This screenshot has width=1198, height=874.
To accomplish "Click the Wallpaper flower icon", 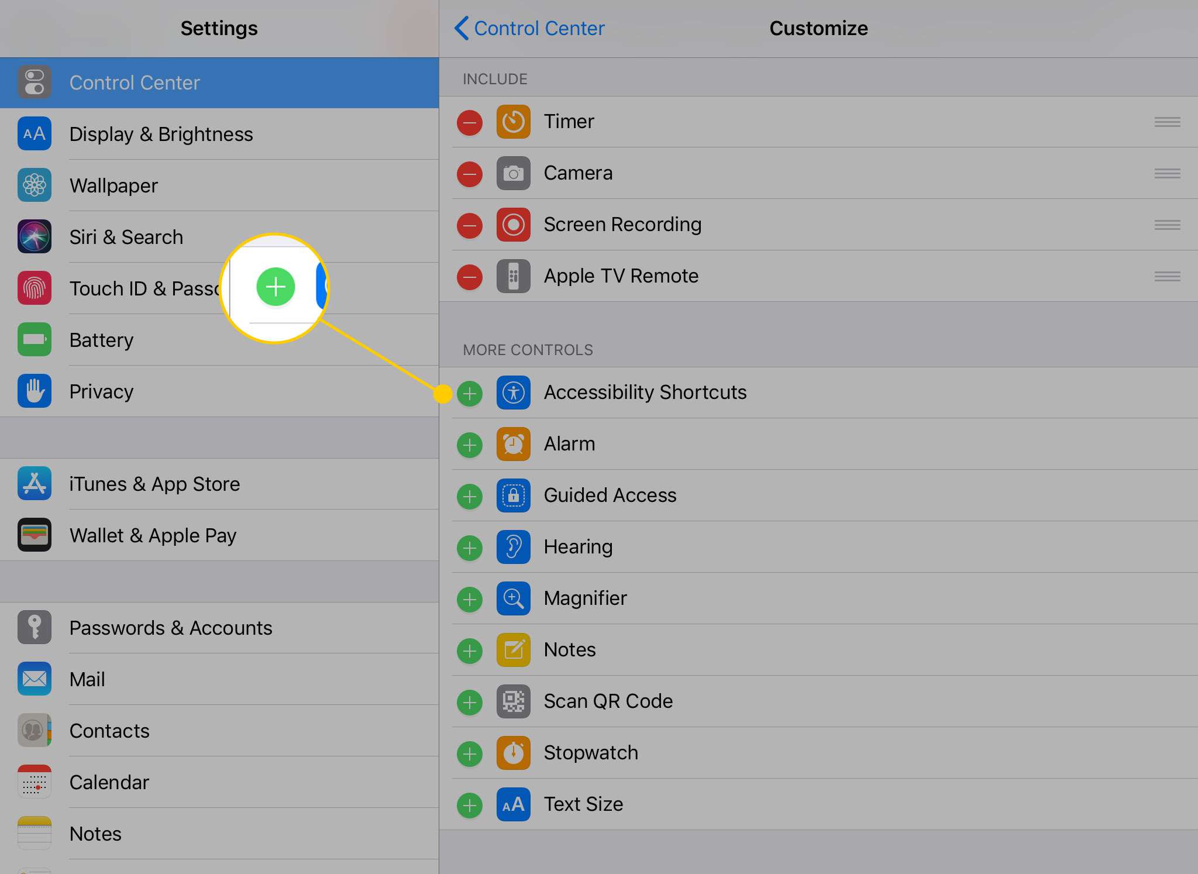I will (35, 185).
